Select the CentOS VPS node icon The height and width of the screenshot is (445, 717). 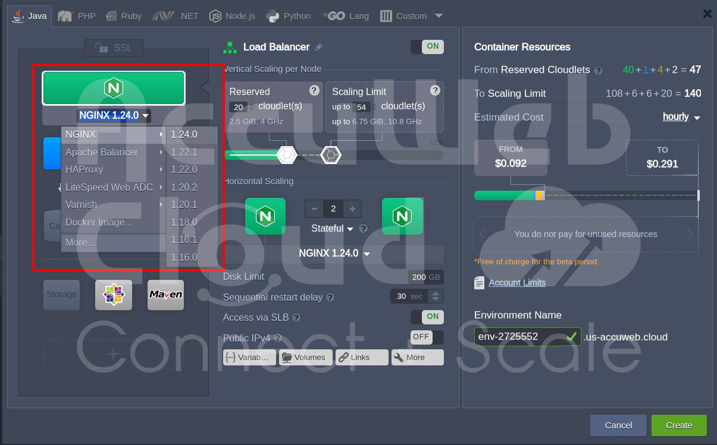[x=114, y=295]
